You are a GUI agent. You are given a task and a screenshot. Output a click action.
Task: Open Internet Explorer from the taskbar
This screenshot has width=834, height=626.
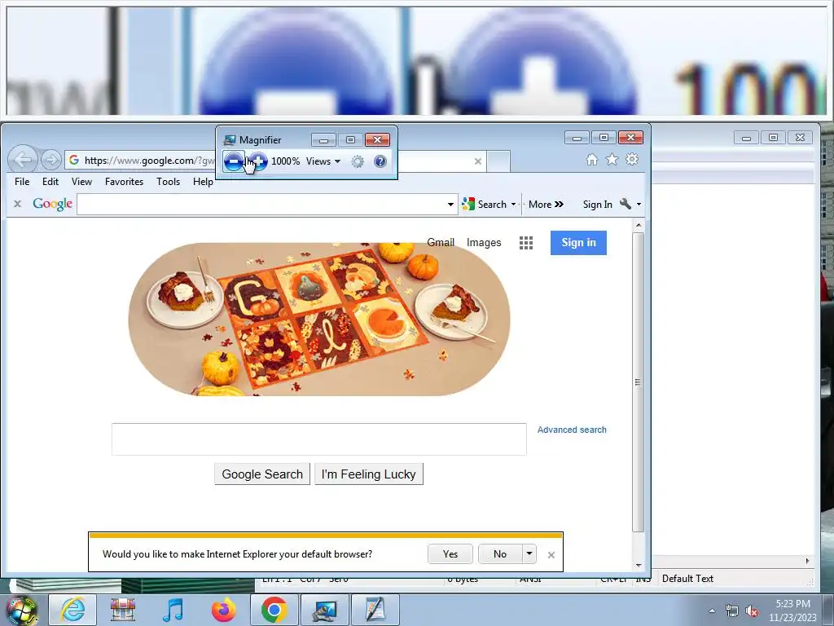pos(72,610)
